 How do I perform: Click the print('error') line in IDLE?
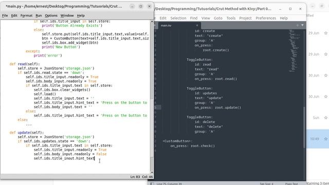48,55
